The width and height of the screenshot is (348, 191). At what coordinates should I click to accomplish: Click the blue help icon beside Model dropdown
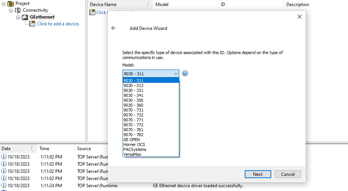185,73
